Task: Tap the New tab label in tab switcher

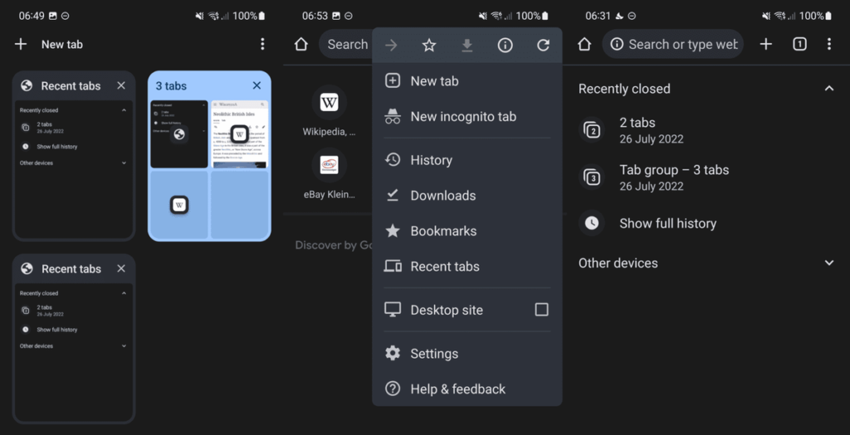Action: click(62, 45)
